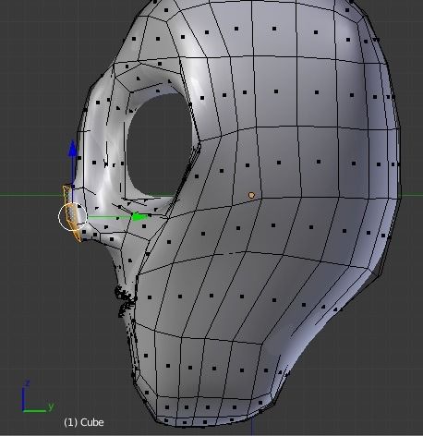Click the white circle at manipulator center

coord(73,217)
